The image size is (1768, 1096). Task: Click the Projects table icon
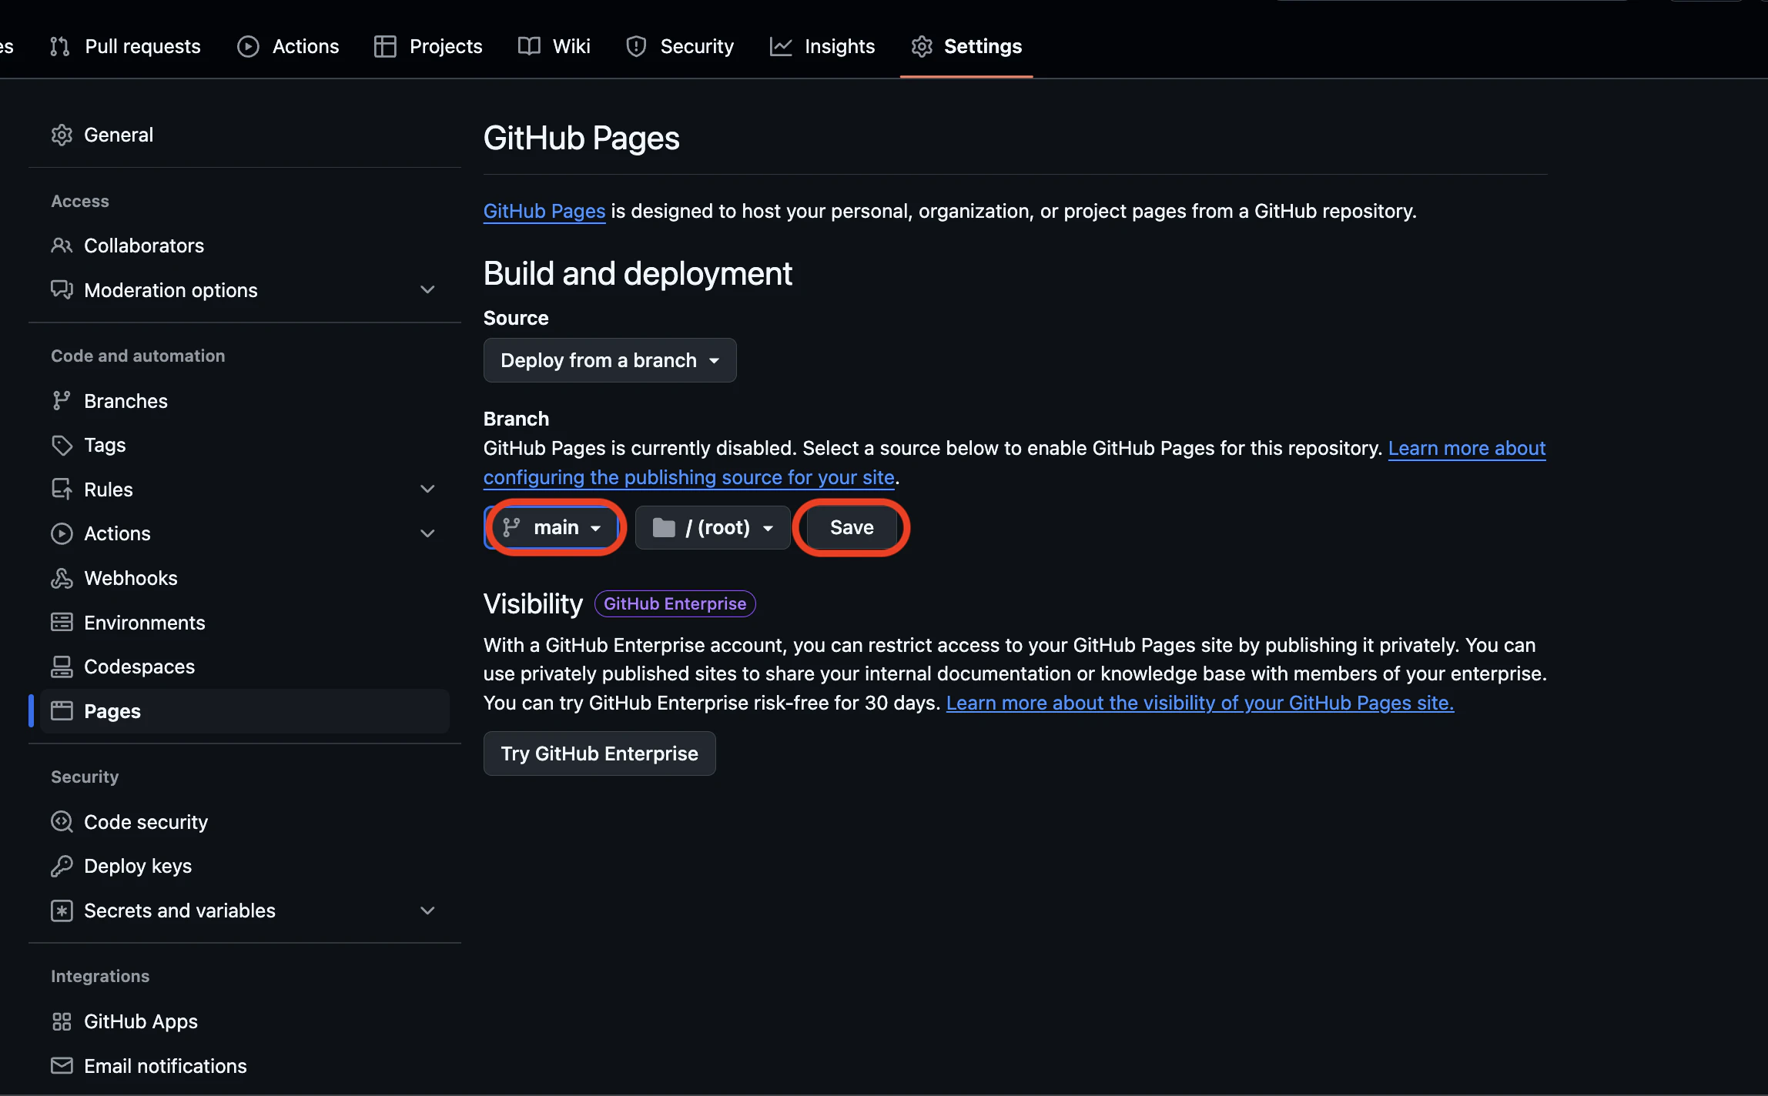point(385,46)
